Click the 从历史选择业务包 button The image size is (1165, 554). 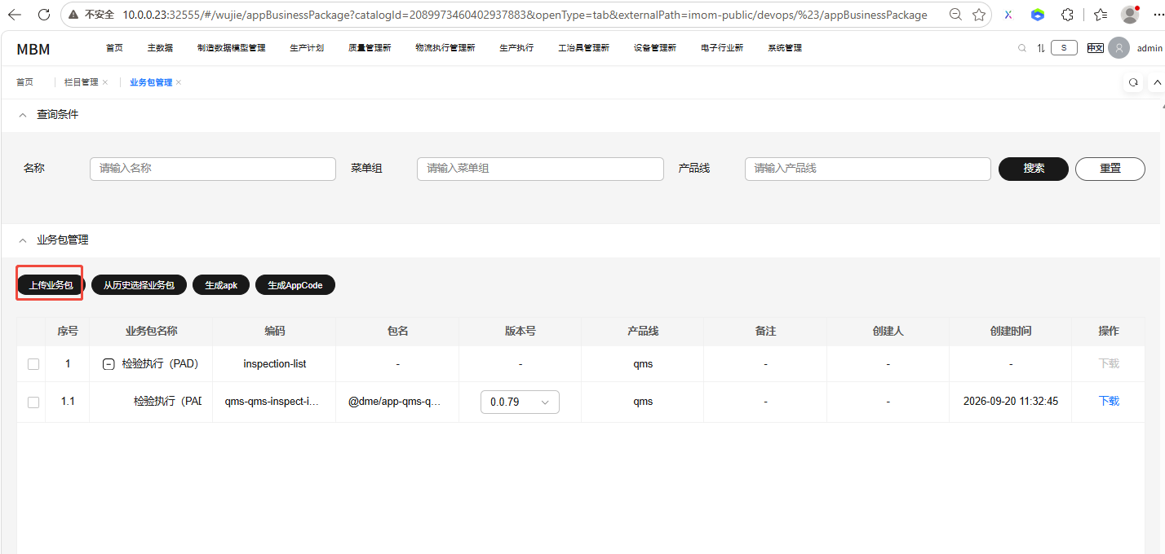click(x=139, y=285)
